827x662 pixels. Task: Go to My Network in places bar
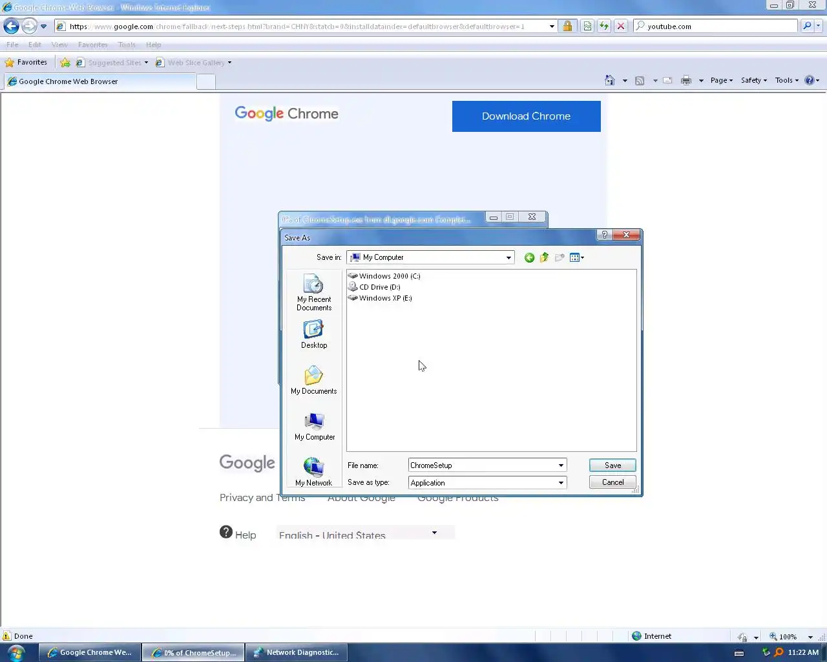(x=314, y=472)
